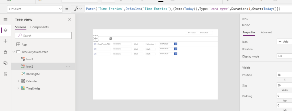Click the Tree view search box
Viewport: 292px width, 111px height.
pyautogui.click(x=43, y=35)
